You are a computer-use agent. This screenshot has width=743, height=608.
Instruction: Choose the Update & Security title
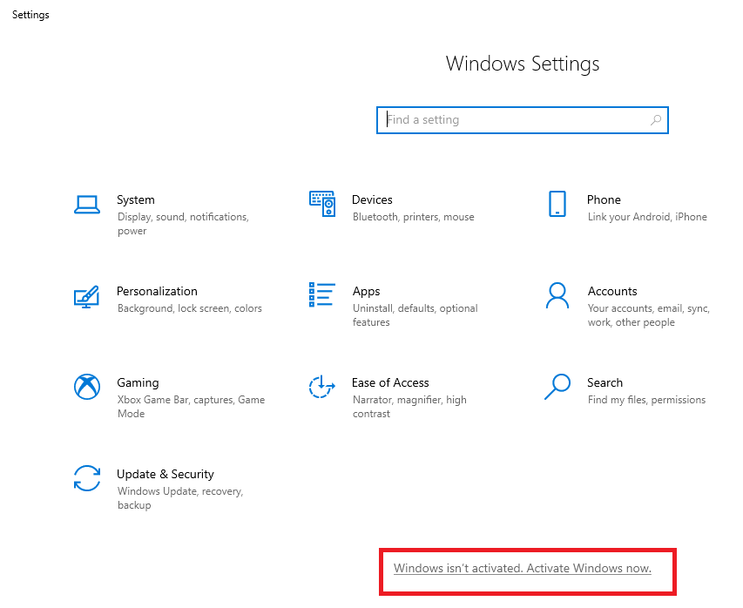pyautogui.click(x=165, y=474)
